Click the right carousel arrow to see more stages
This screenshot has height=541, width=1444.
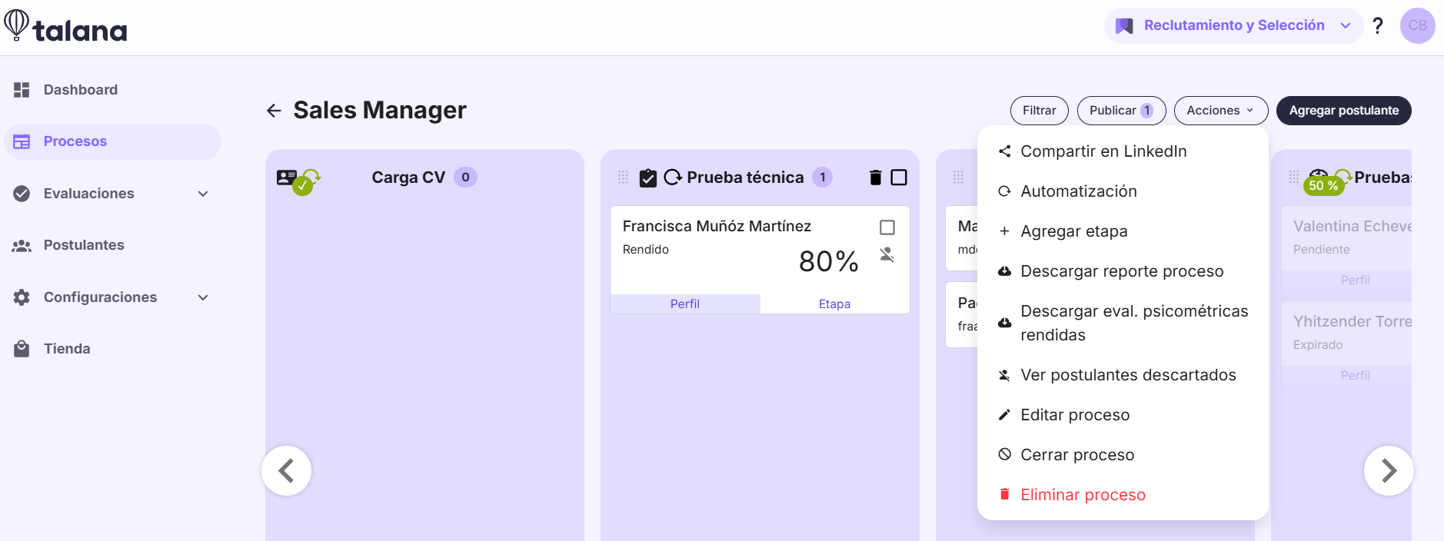(x=1388, y=470)
